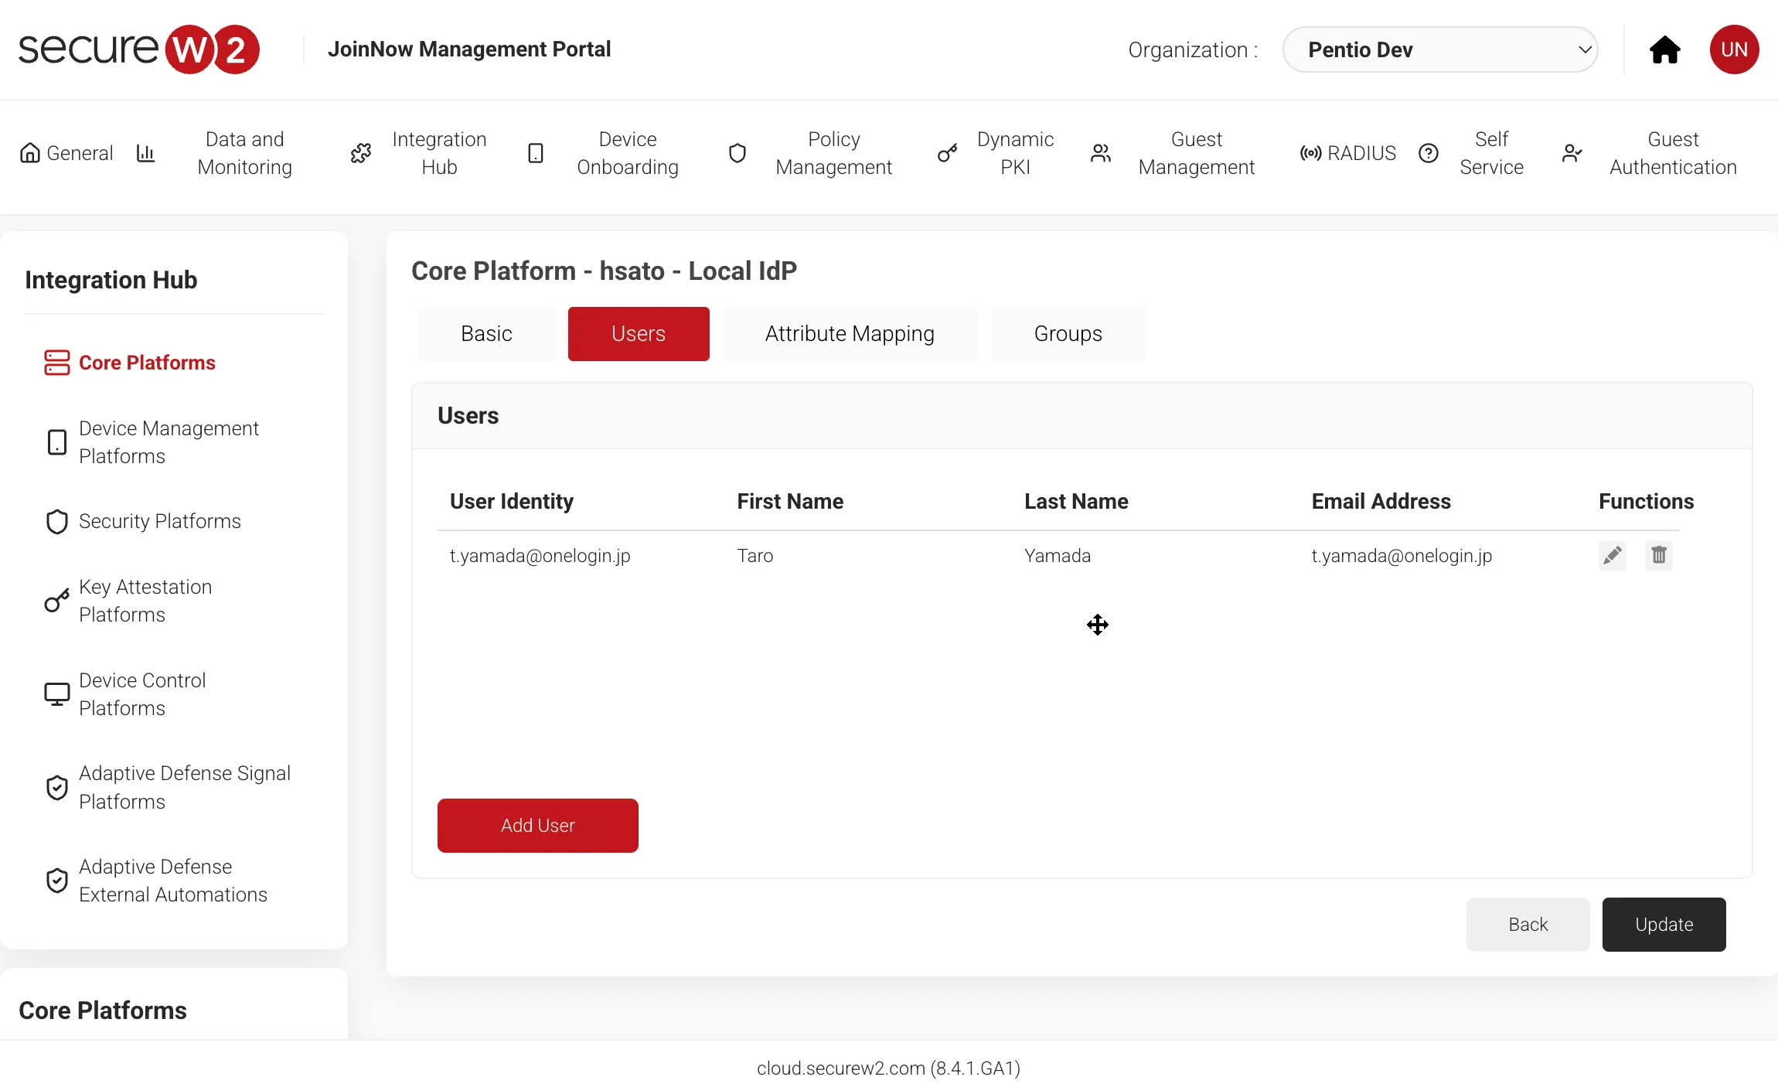Click the Back button
This screenshot has height=1087, width=1778.
click(1528, 925)
